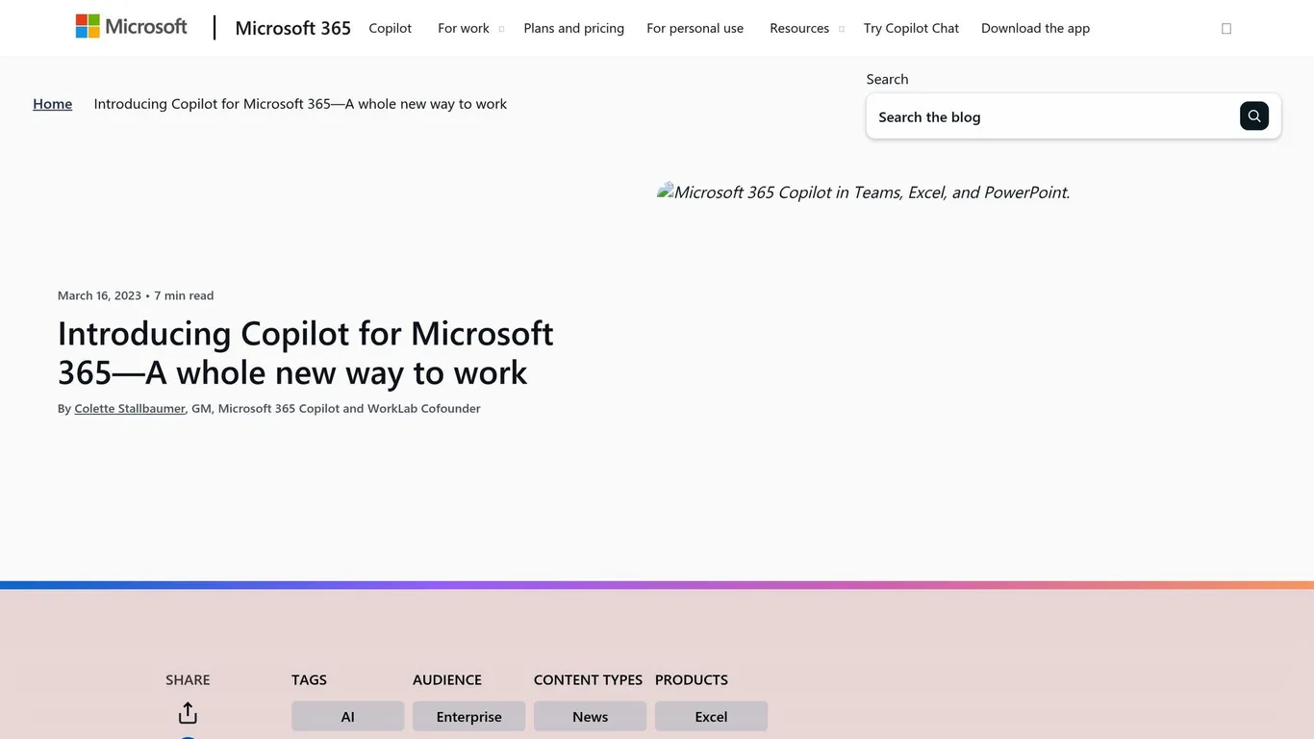The width and height of the screenshot is (1314, 739).
Task: Click Download the app
Action: [1035, 28]
